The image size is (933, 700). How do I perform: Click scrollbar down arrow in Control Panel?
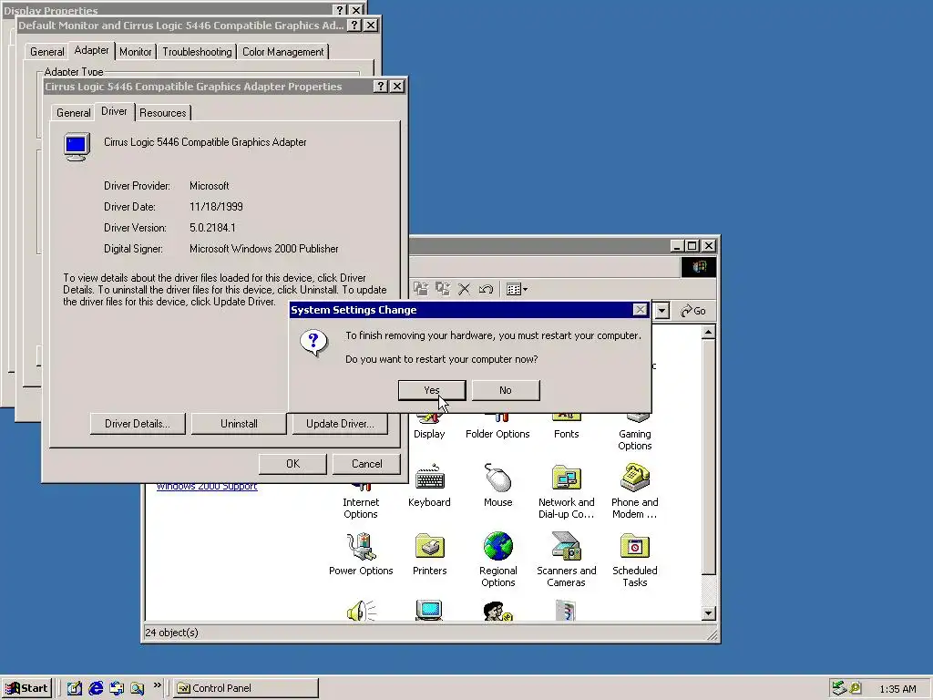[708, 613]
